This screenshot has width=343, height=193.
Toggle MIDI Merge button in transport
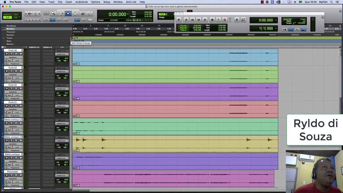pos(297,29)
